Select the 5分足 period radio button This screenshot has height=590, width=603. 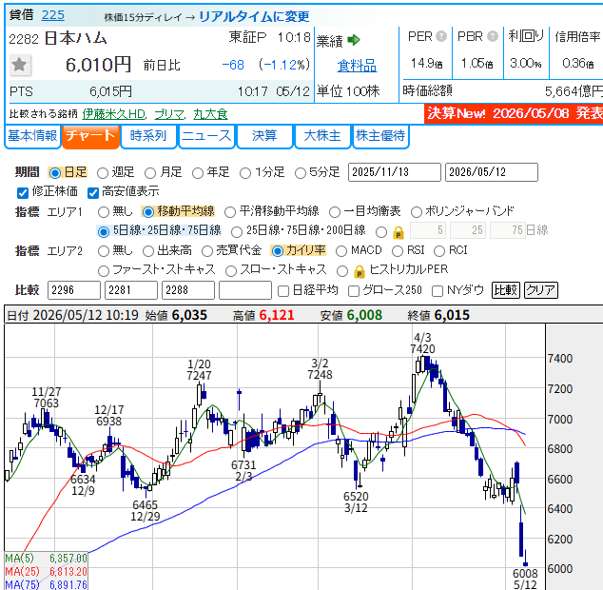coord(301,173)
